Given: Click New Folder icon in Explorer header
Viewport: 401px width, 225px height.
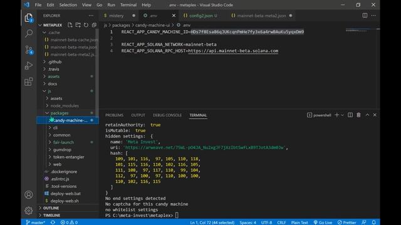Looking at the screenshot, I should coord(78,25).
